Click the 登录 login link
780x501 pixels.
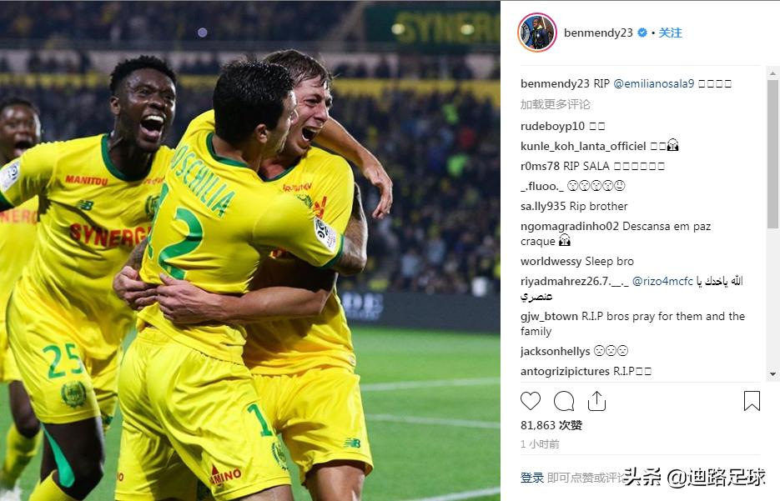(531, 478)
